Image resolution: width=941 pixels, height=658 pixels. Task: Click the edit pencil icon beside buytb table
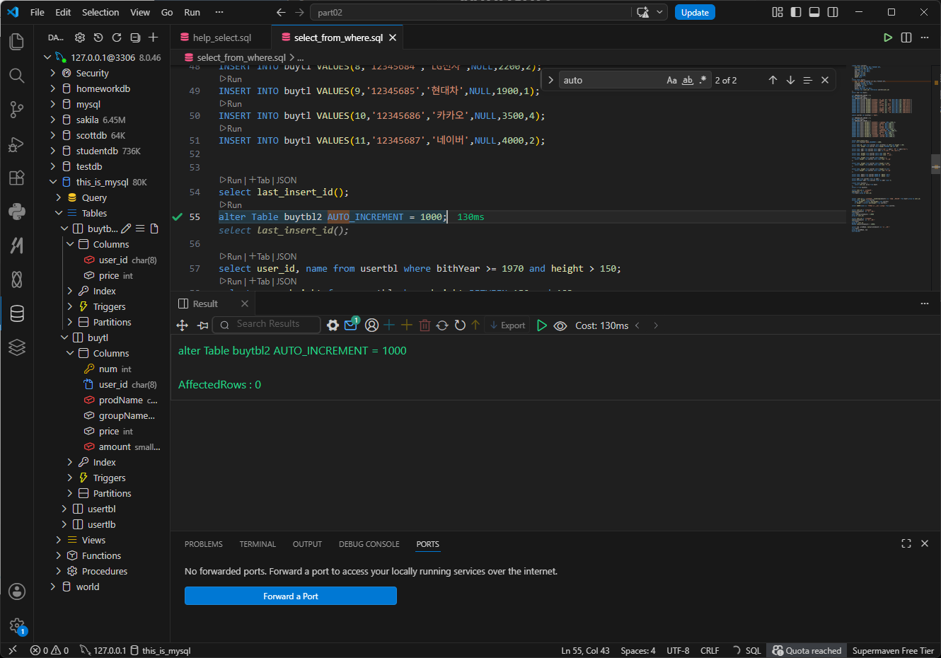point(126,229)
